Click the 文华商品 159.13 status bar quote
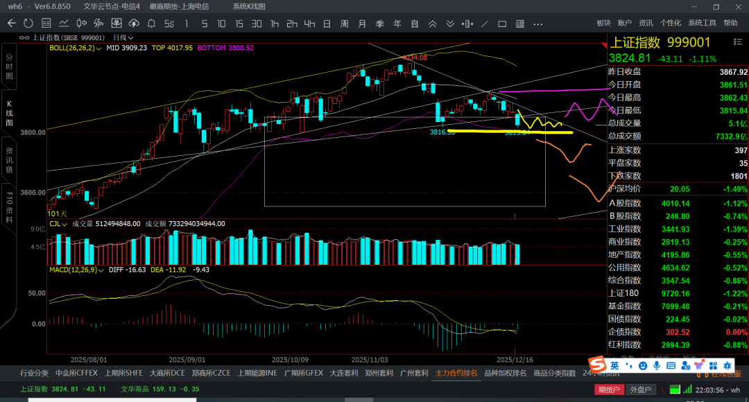Screen dimensions: 749x402 pos(160,389)
